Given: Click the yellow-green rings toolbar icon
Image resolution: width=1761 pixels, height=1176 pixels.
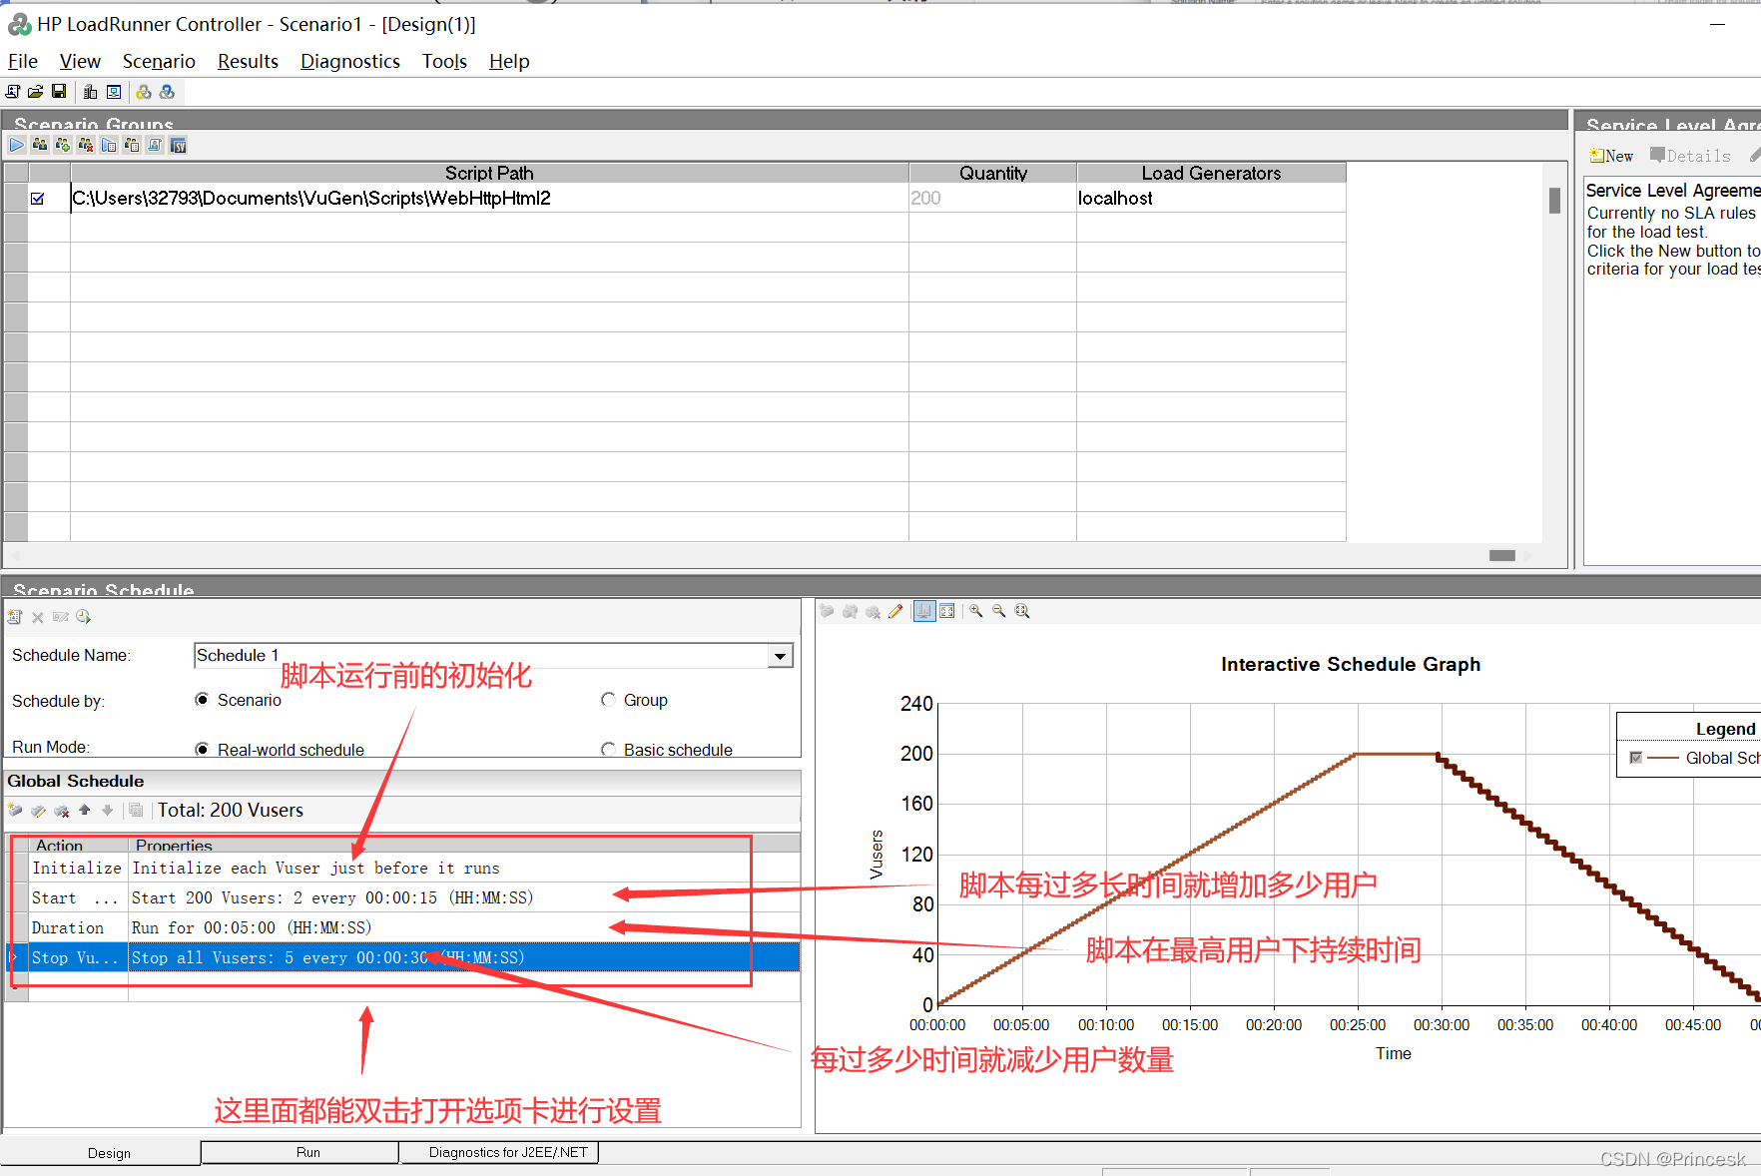Looking at the screenshot, I should pyautogui.click(x=144, y=92).
